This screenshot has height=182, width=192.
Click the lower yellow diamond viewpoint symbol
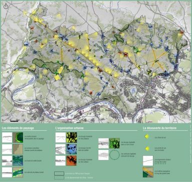coord(147,148)
